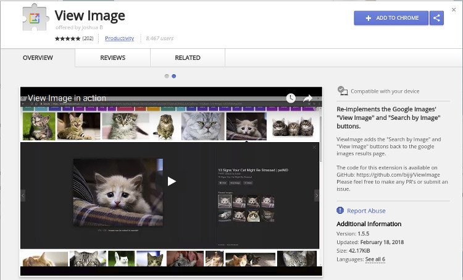Play the View Image in action video

172,181
